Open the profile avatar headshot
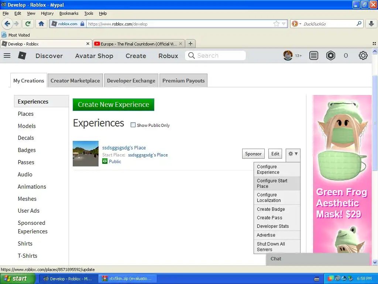The width and height of the screenshot is (378, 284). pyautogui.click(x=288, y=55)
